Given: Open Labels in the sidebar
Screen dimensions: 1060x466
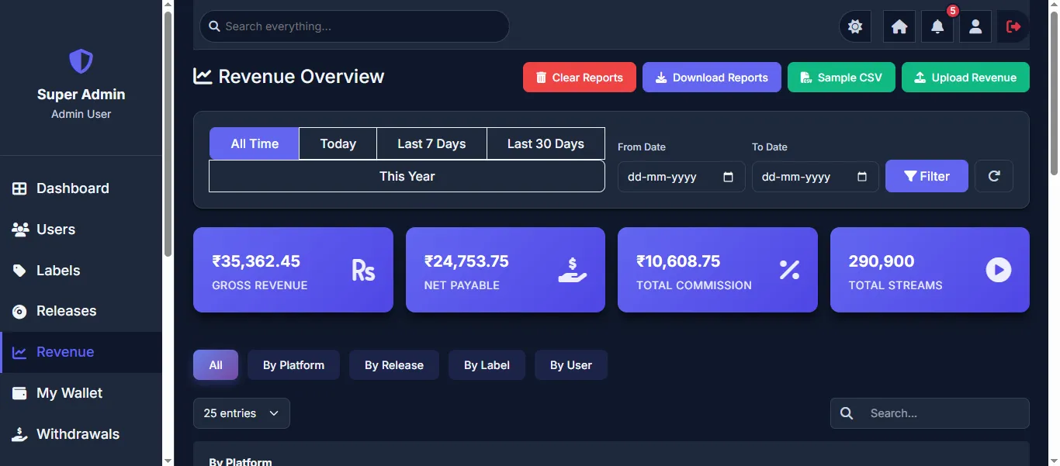Looking at the screenshot, I should pyautogui.click(x=81, y=271).
